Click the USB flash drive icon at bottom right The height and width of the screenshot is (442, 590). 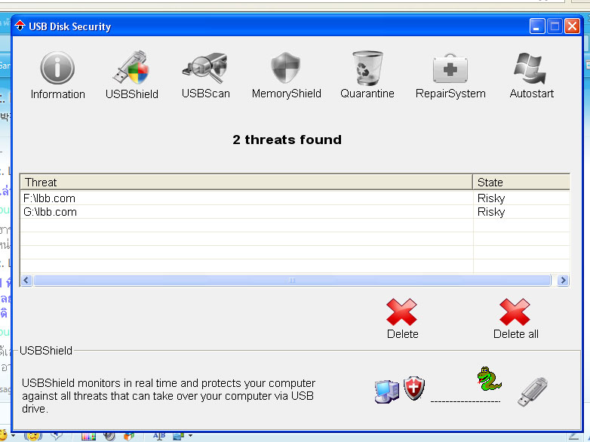coord(533,392)
